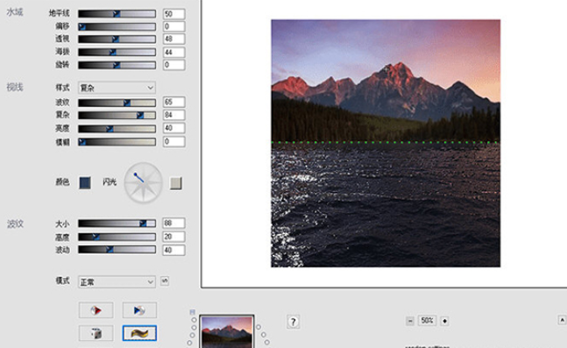
Task: Click the zoom out minus button
Action: pos(410,321)
